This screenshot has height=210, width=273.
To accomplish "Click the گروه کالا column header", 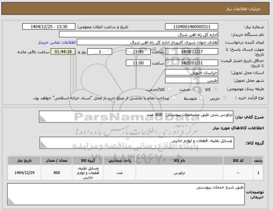I will click(88, 160).
